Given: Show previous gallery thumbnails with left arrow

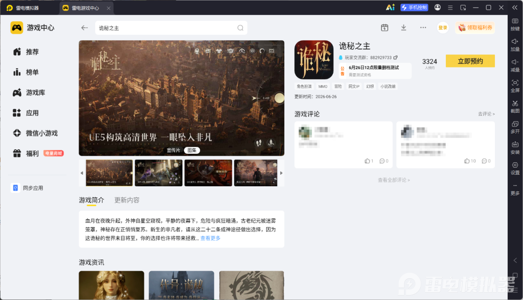Looking at the screenshot, I should click(x=82, y=173).
